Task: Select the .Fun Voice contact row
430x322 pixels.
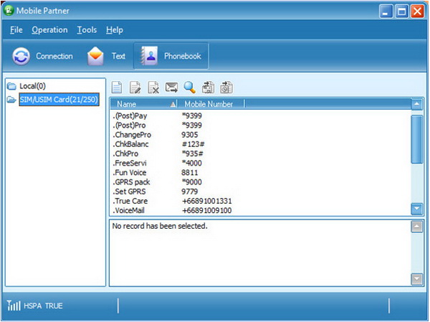Action: 261,173
